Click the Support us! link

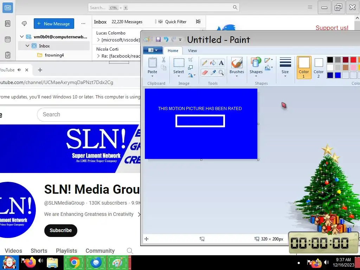(332, 28)
